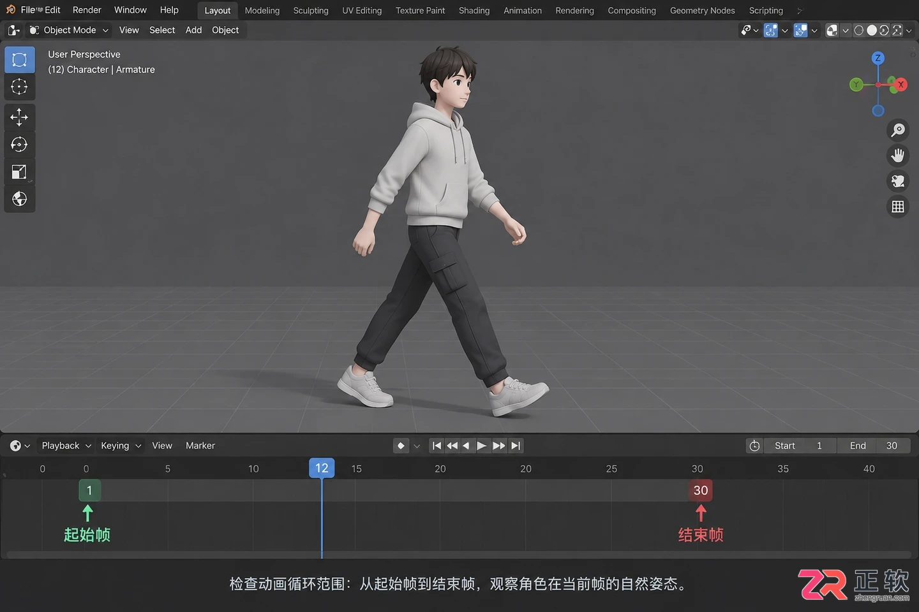Expand the Keying dropdown
Viewport: 919px width, 612px height.
pos(121,446)
